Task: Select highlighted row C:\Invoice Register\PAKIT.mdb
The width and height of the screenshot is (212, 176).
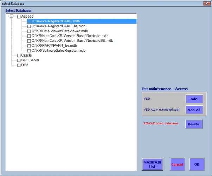Action: (x=82, y=21)
